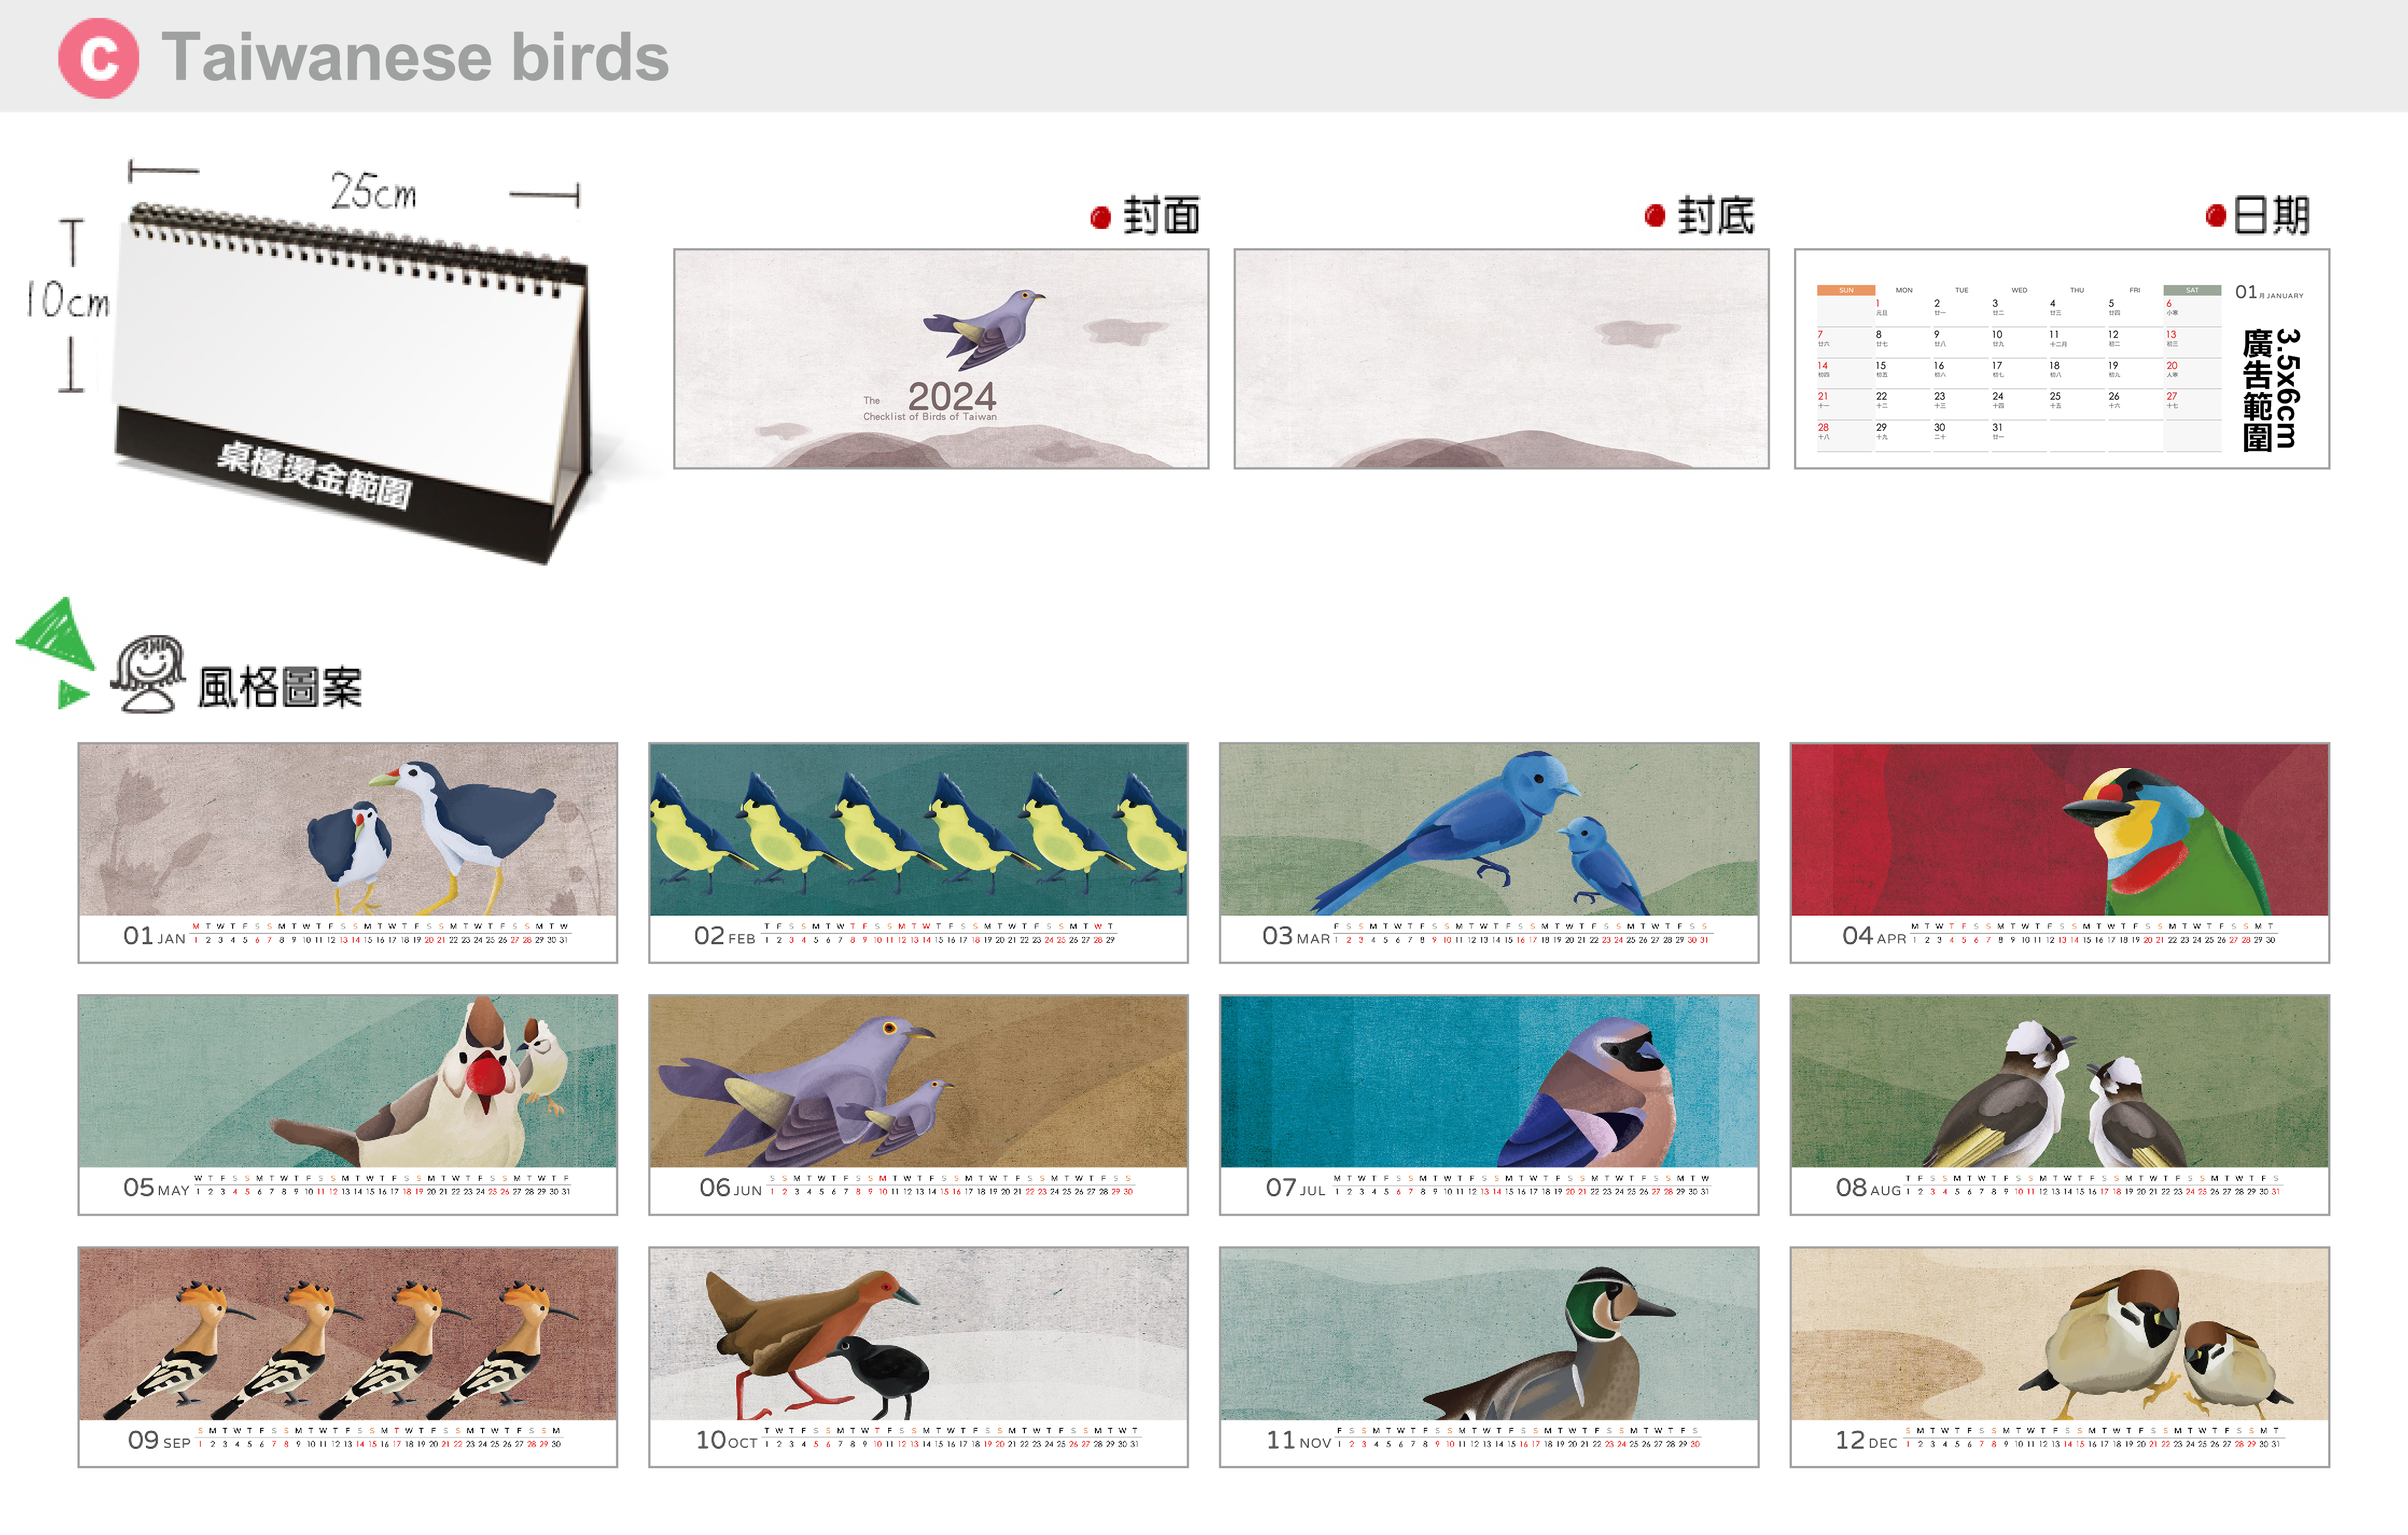
Task: Click the pink circle C icon
Action: [98, 58]
